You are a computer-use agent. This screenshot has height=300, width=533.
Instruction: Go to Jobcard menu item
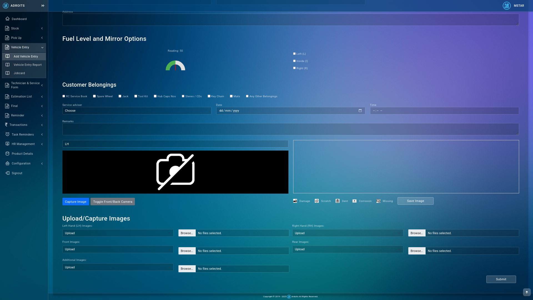point(19,73)
